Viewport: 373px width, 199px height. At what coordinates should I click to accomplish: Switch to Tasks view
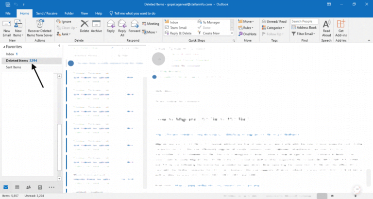(40, 187)
